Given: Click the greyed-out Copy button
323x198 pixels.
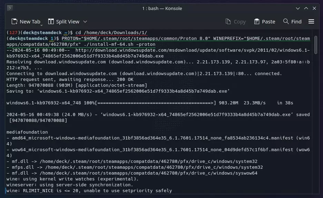Looking at the screenshot, I should pos(236,22).
